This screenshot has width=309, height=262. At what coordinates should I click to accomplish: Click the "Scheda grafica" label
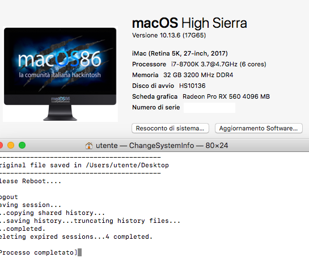155,96
